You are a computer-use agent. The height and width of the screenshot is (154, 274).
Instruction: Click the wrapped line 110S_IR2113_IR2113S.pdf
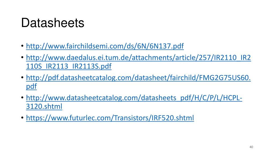[x=69, y=66]
